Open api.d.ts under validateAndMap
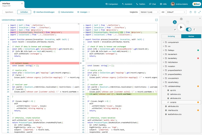This screenshot has width=202, height=135. click(x=181, y=90)
